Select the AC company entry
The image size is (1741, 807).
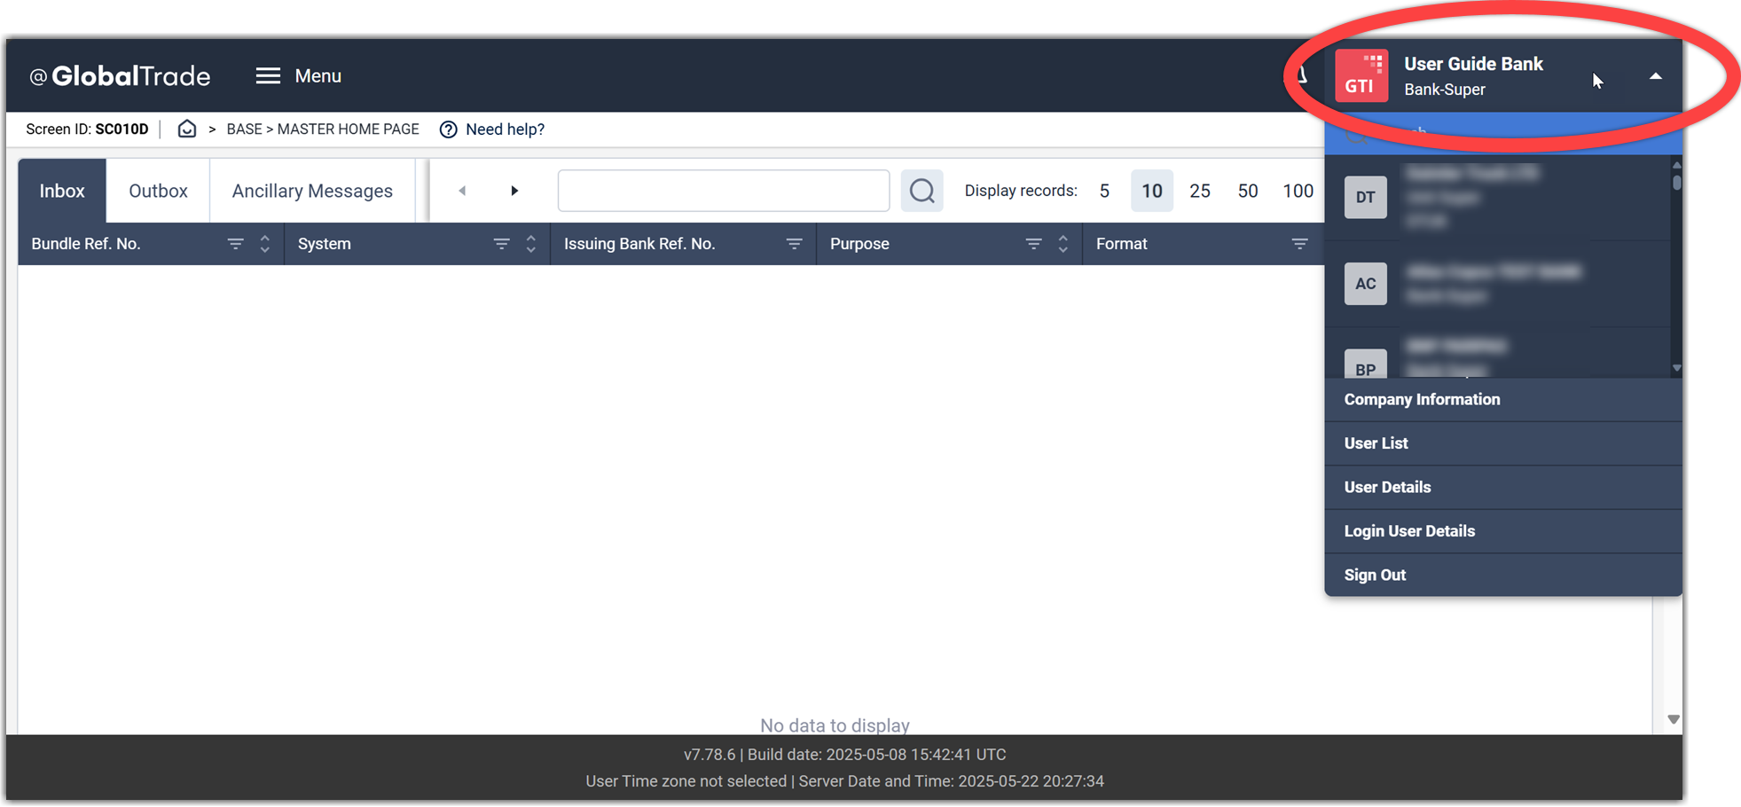1498,284
